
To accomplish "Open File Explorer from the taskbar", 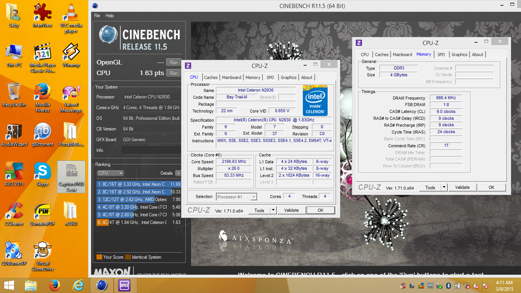I will (x=31, y=285).
